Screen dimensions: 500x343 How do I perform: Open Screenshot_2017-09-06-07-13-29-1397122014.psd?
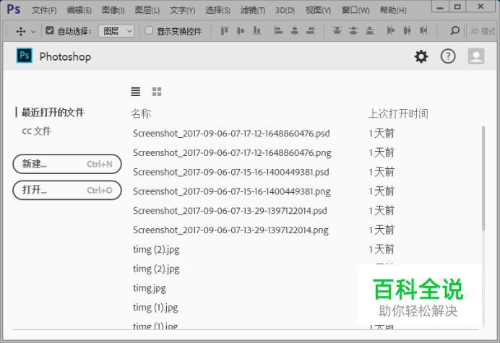tap(230, 211)
